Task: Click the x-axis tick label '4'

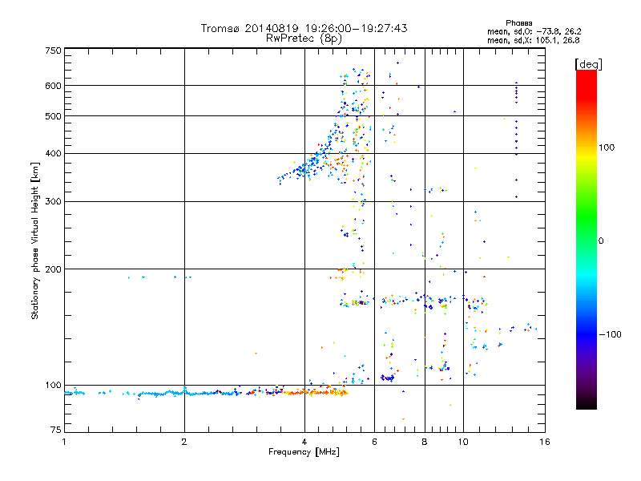Action: tap(304, 442)
